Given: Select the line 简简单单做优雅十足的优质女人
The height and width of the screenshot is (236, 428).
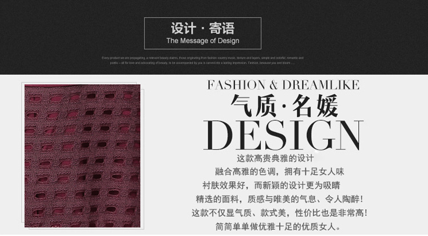Looking at the screenshot, I should [278, 226].
